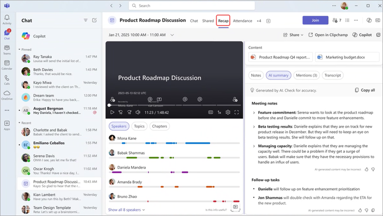The image size is (383, 216).
Task: Filter the chat list
Action: coord(86,20)
